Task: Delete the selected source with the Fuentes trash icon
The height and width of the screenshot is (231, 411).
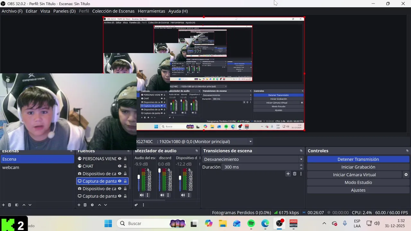Action: [85, 205]
